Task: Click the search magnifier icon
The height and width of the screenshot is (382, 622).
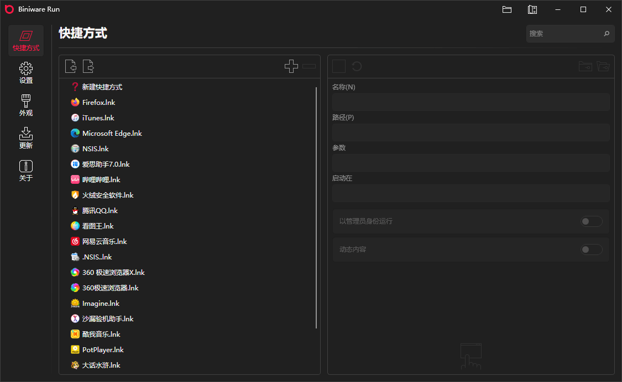Action: [607, 34]
